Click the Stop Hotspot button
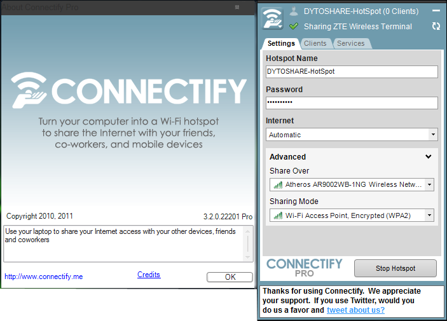Screen dimensions: 447x321 coord(395,268)
